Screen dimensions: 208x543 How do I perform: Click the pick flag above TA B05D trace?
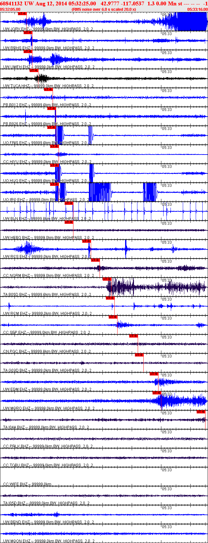pos(107,279)
